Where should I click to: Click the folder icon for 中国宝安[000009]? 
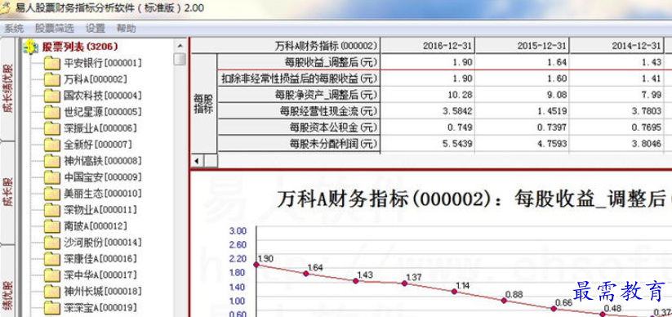[x=52, y=177]
